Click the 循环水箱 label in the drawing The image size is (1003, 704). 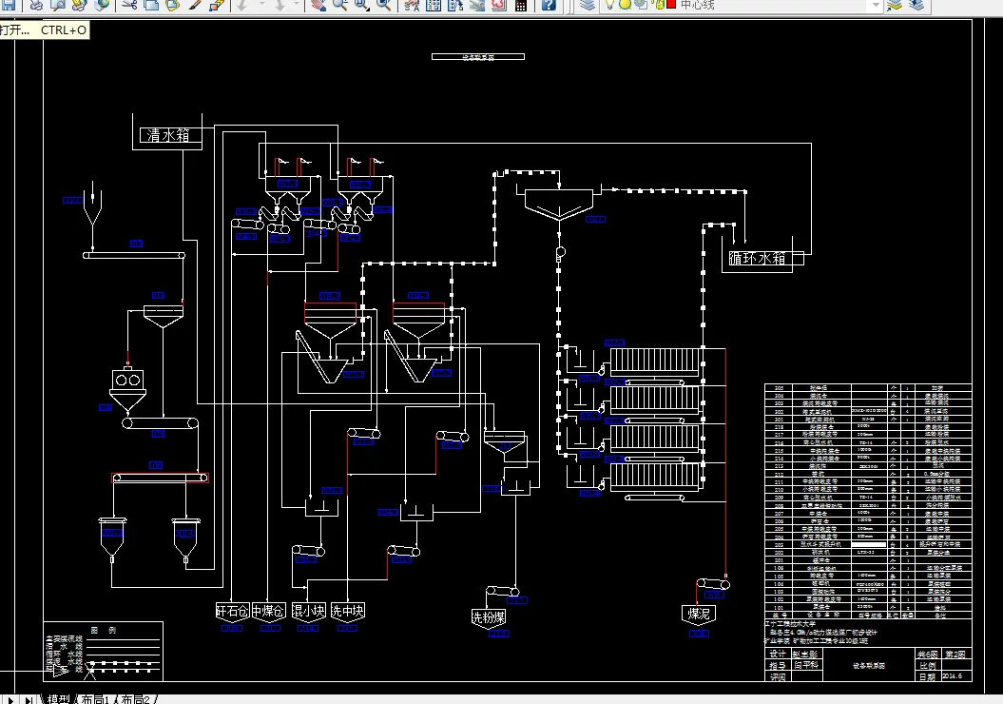point(757,258)
